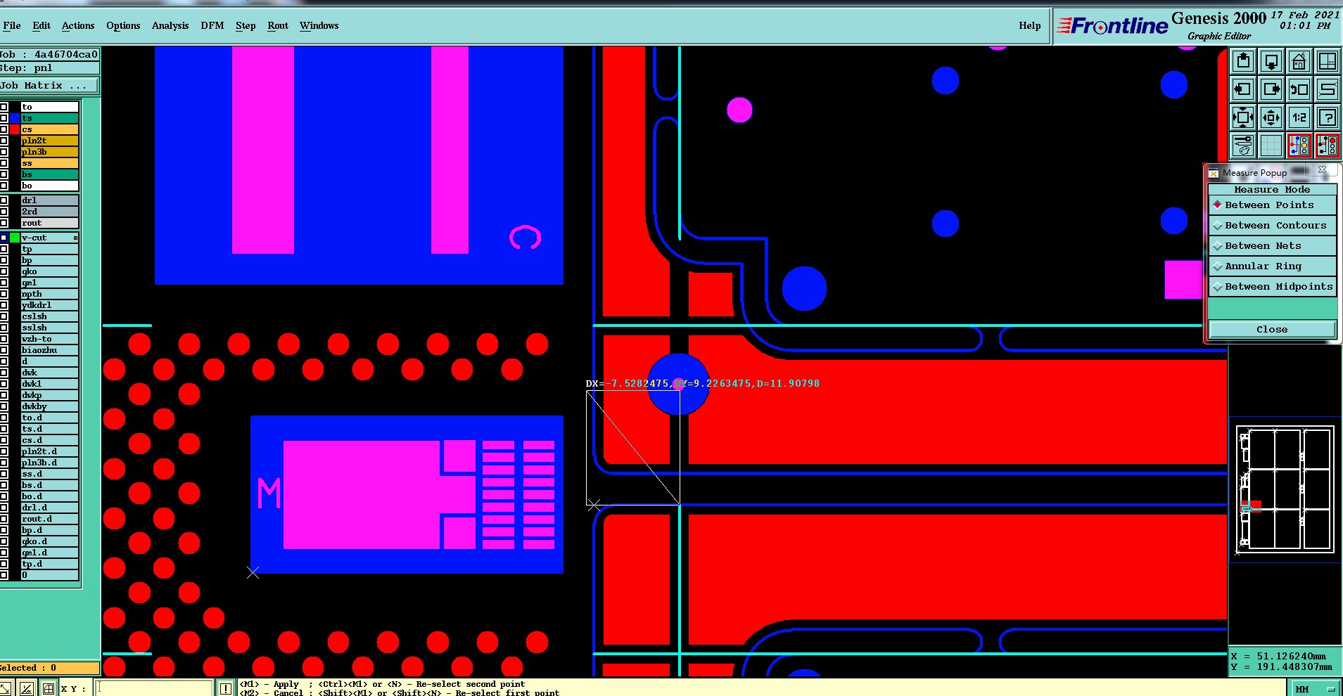Click the 1:2 scale icon
The height and width of the screenshot is (696, 1343).
[x=1299, y=117]
